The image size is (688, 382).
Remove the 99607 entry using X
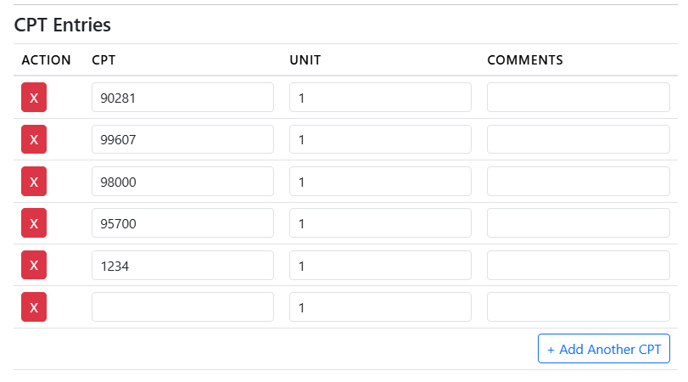pos(34,139)
